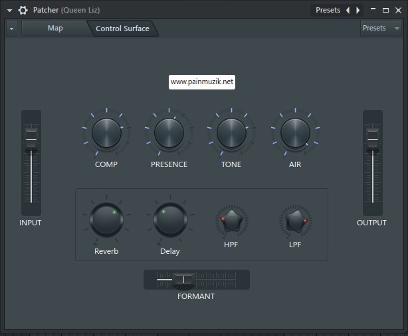Open the Patcher gear settings icon
This screenshot has width=408, height=336.
23,10
